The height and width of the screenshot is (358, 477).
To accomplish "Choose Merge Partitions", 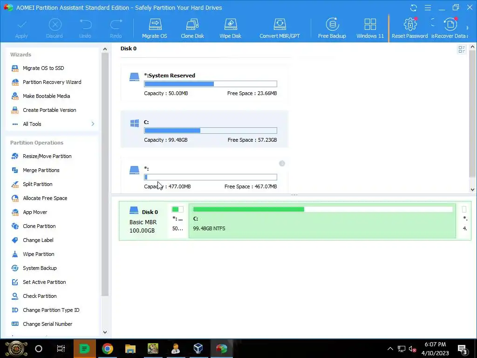I will 41,170.
